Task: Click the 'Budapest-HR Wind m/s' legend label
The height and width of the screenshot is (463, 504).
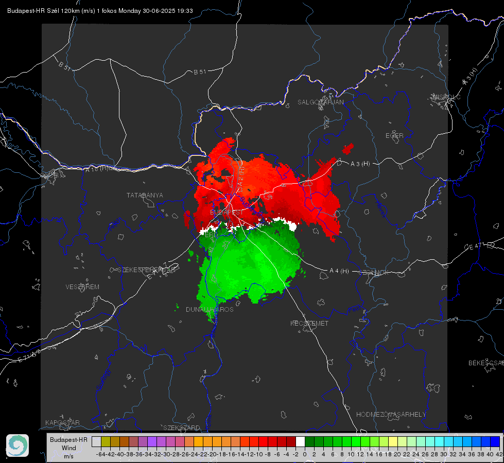Action: pos(68,448)
